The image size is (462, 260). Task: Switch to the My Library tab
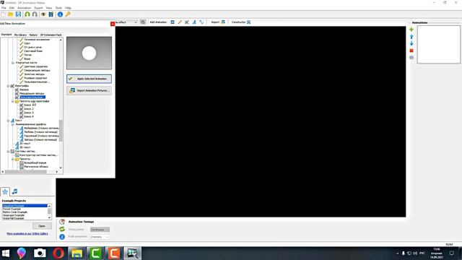pyautogui.click(x=20, y=35)
